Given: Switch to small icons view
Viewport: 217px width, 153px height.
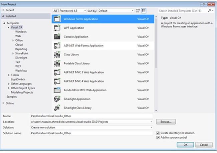Looking at the screenshot, I should pyautogui.click(x=138, y=11).
